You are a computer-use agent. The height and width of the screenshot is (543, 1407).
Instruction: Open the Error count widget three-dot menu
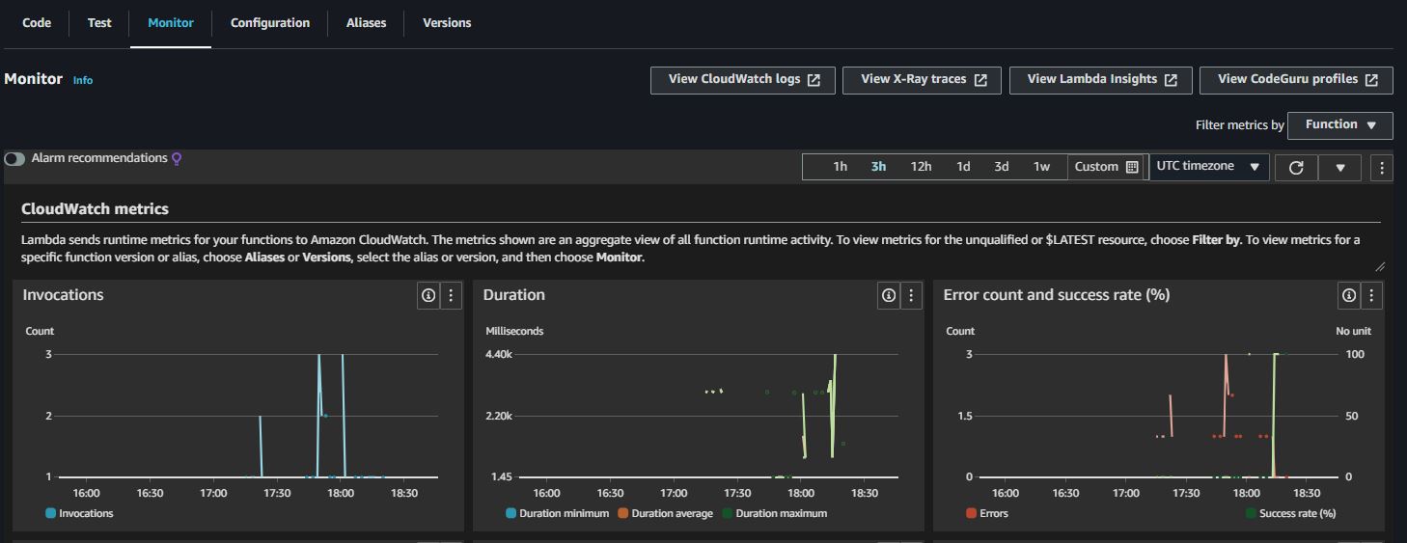[x=1371, y=295]
